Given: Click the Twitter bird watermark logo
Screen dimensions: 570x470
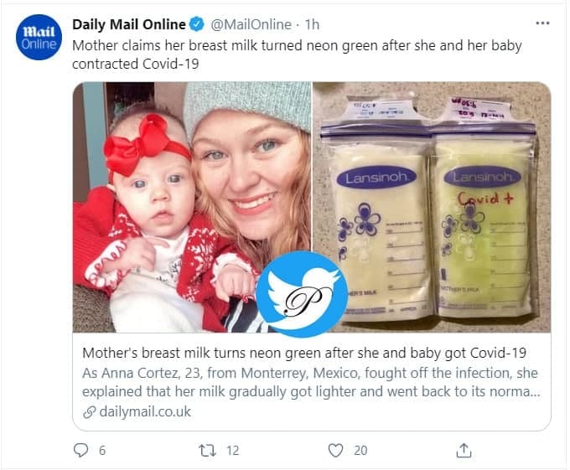Looking at the screenshot, I should tap(301, 293).
